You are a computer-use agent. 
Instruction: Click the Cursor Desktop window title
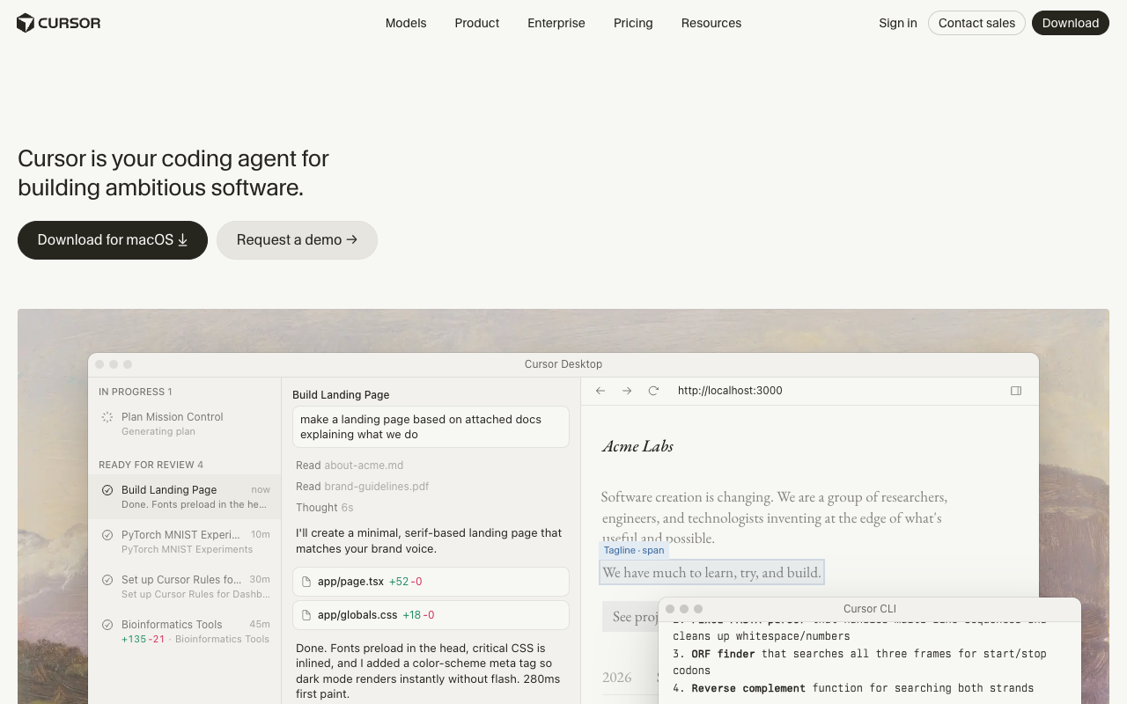(x=563, y=364)
